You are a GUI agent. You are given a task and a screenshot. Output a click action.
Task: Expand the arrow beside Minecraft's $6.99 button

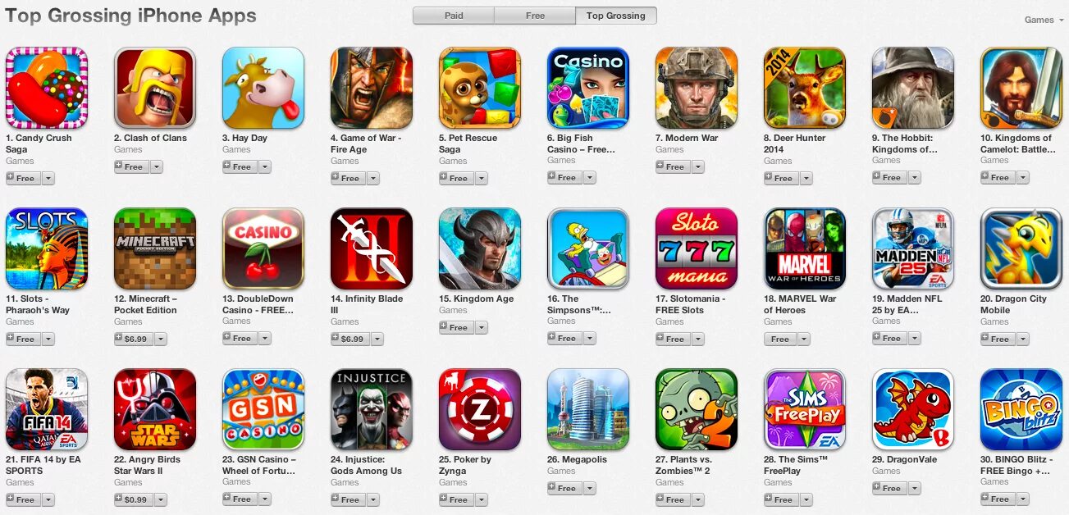pyautogui.click(x=160, y=339)
